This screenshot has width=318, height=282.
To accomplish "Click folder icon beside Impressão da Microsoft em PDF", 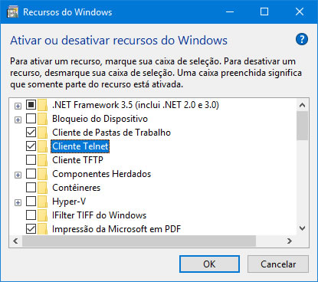I will click(x=43, y=229).
